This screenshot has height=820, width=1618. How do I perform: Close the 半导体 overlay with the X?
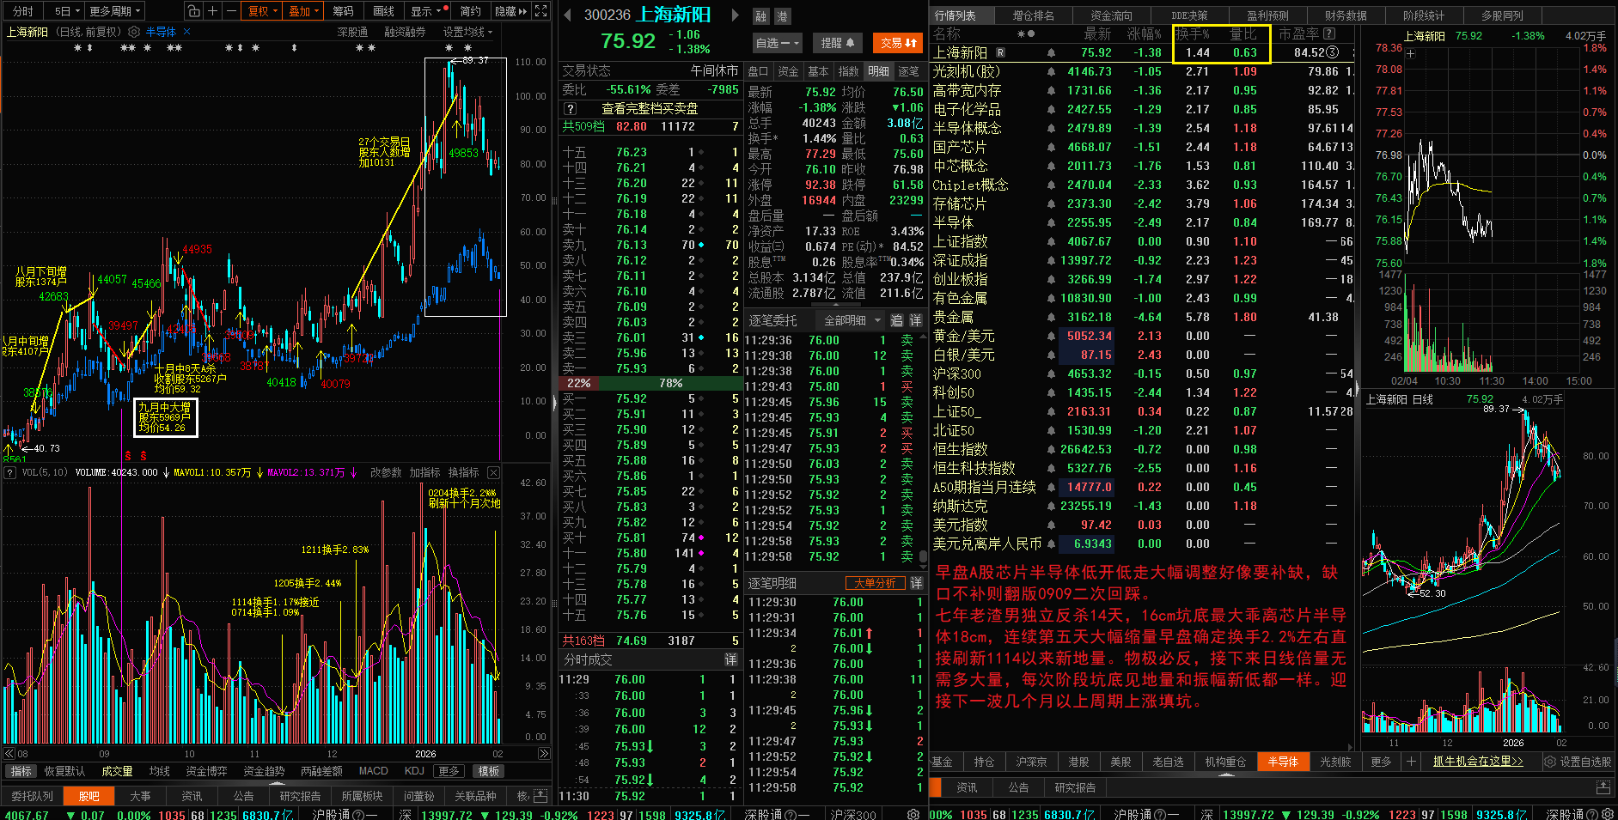(187, 32)
